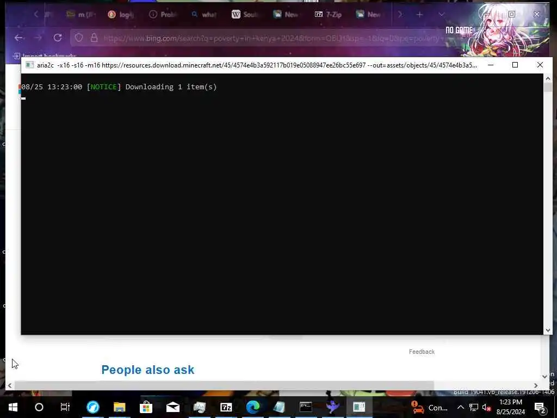Open Microsoft Edge from the taskbar
This screenshot has height=418, width=557.
click(x=253, y=407)
